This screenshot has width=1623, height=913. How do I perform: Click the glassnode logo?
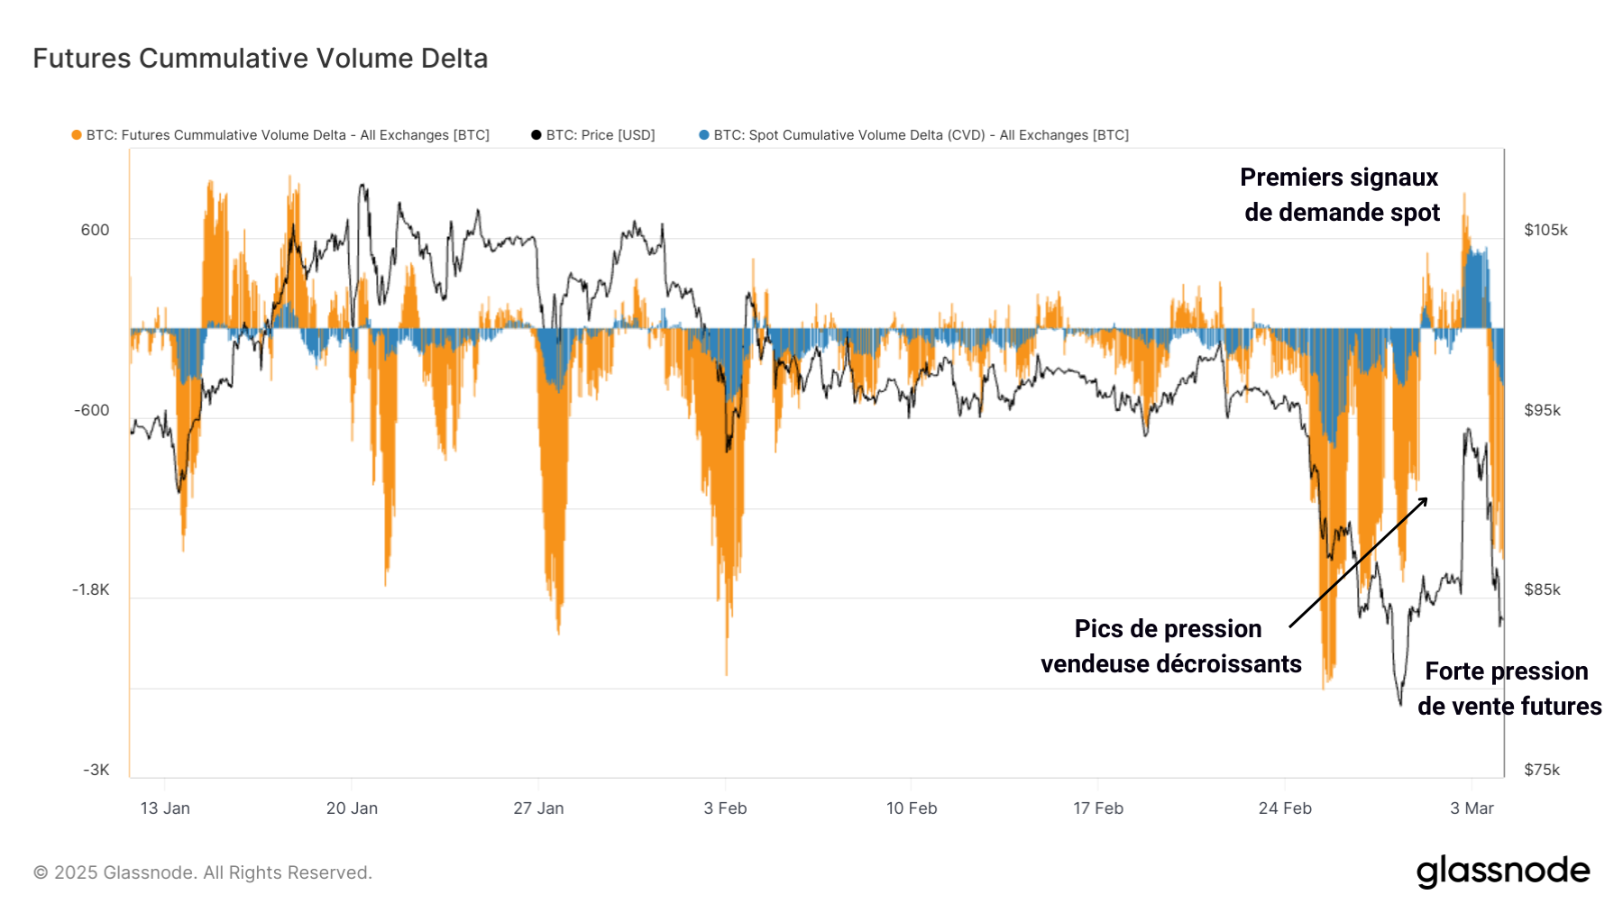pos(1503,871)
